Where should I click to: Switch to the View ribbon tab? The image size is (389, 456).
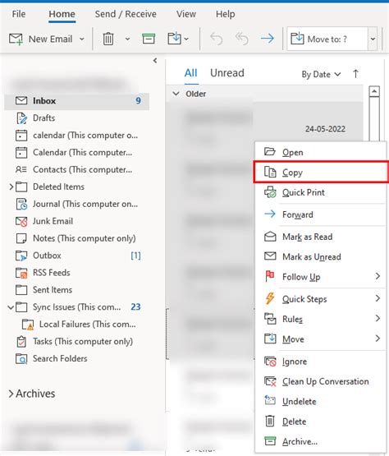coord(186,14)
